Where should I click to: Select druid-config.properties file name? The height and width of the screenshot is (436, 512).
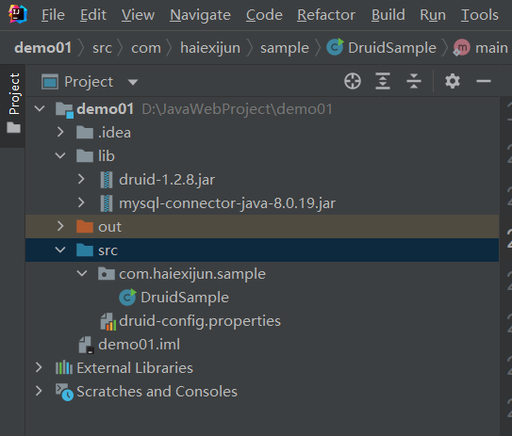coord(200,321)
